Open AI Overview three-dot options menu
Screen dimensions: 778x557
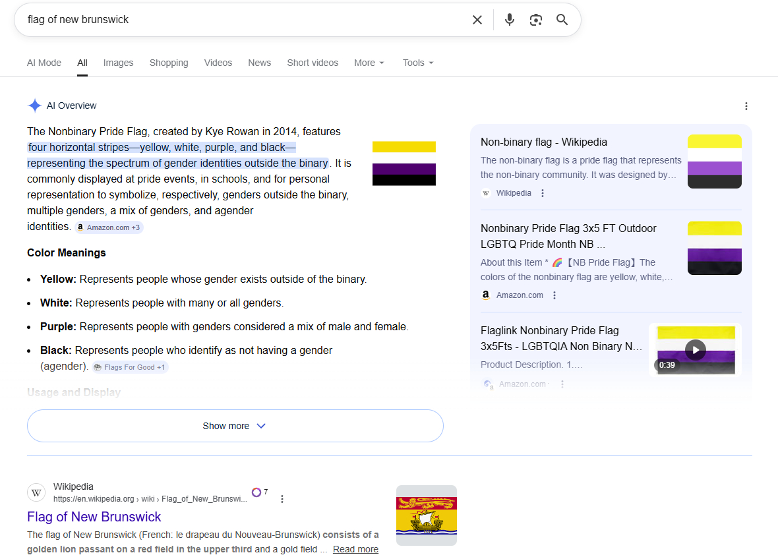pos(746,106)
